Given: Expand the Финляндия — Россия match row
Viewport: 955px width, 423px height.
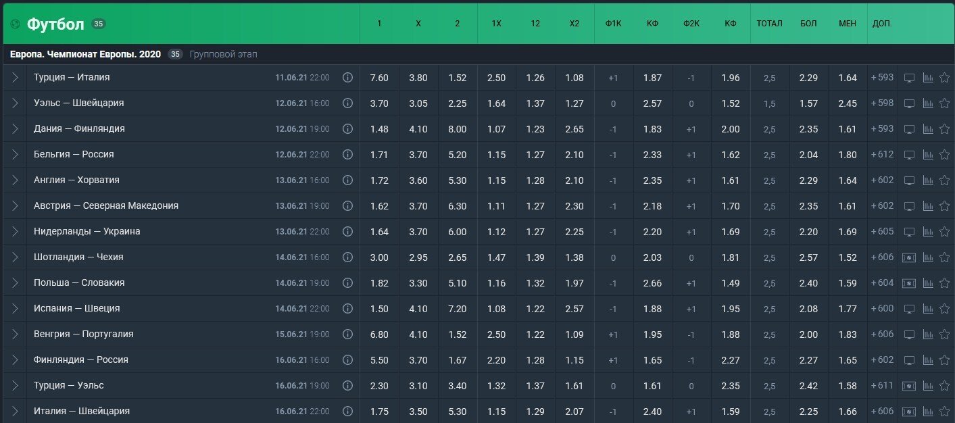Looking at the screenshot, I should 15,360.
